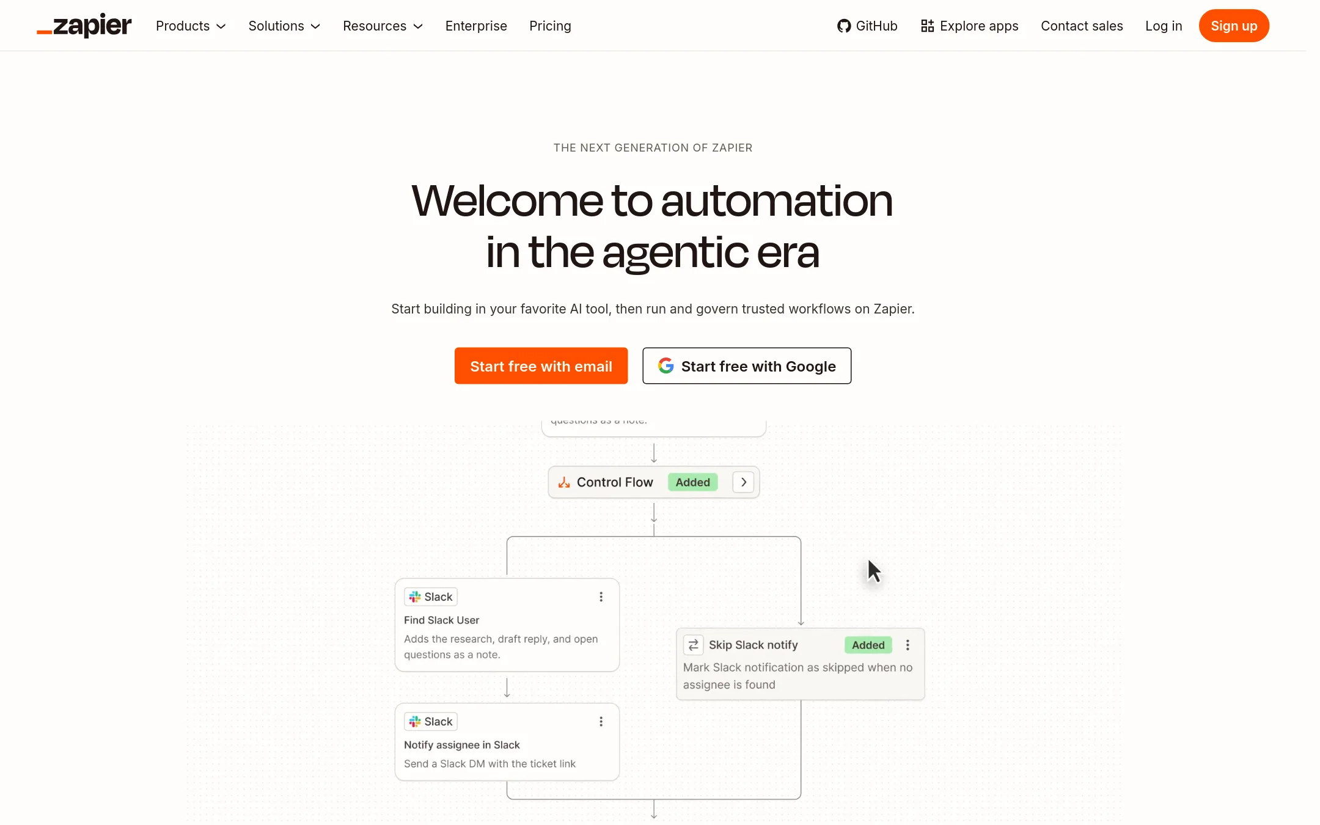
Task: Open the Products dropdown menu
Action: (191, 26)
